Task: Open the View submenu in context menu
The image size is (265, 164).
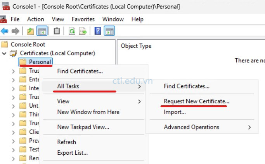Action: (93, 101)
